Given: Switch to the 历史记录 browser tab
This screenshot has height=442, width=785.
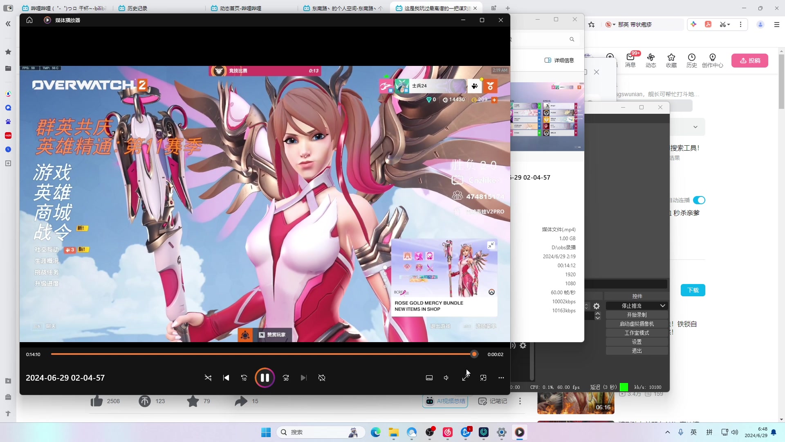Looking at the screenshot, I should [159, 8].
